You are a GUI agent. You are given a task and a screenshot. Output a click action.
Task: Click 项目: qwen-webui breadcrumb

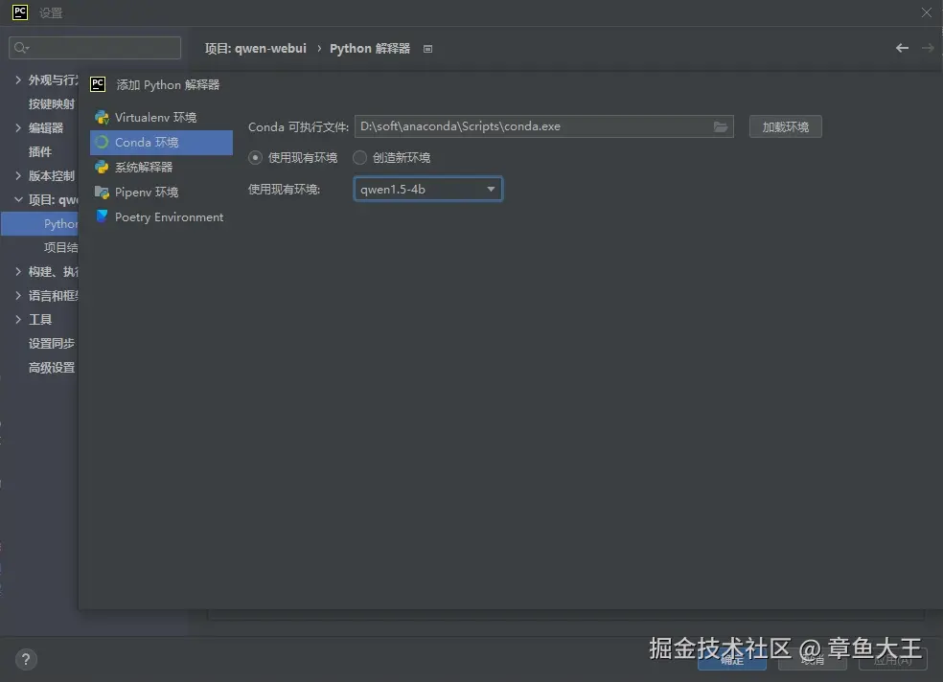pyautogui.click(x=256, y=49)
